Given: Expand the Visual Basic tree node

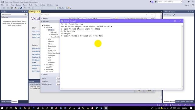Looking at the screenshot, I should click(45, 65).
